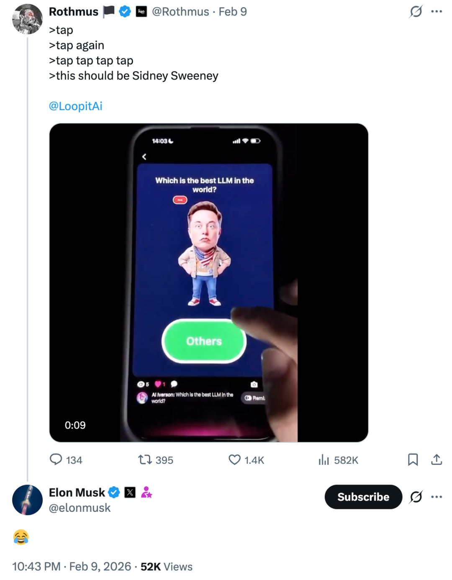Bookmark Rothmus's tweet
Image resolution: width=452 pixels, height=580 pixels.
(413, 459)
